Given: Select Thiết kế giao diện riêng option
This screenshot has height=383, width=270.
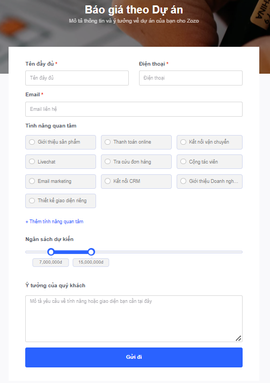Looking at the screenshot, I should [61, 201].
